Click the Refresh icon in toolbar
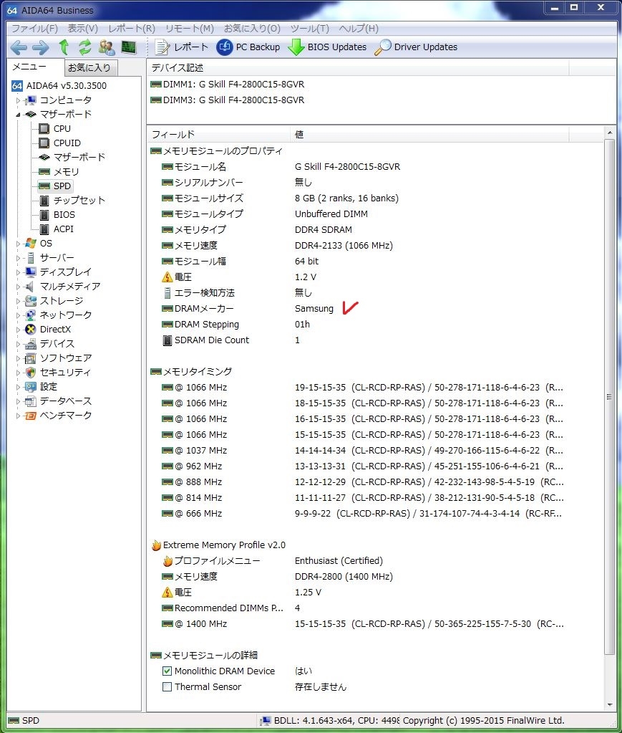622x733 pixels. coord(85,47)
